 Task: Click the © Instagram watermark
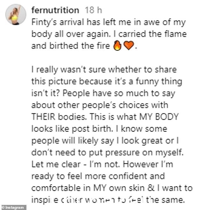coord(13,207)
